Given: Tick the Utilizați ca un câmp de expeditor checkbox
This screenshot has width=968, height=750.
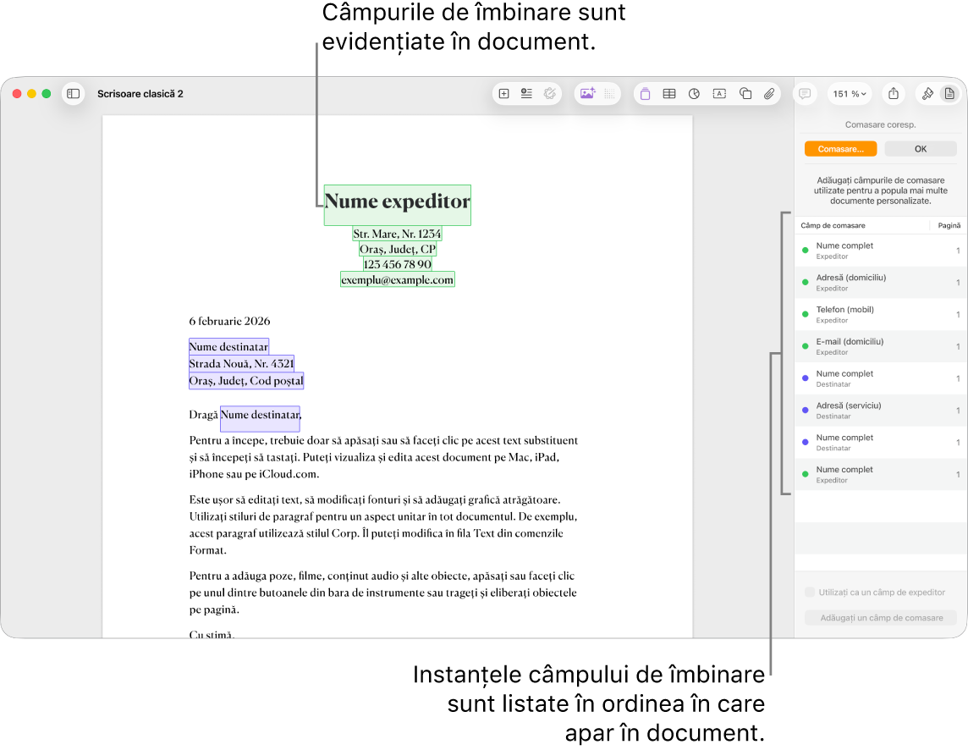Looking at the screenshot, I should point(809,592).
